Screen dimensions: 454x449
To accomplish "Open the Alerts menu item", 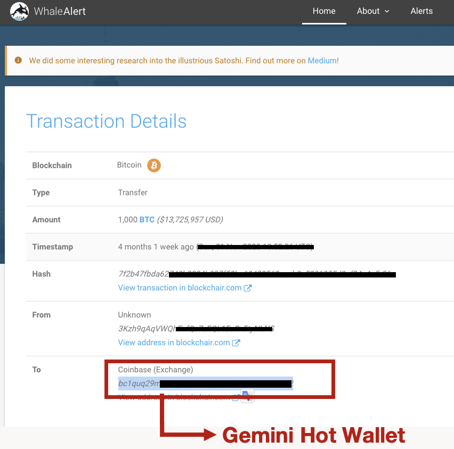I will tap(421, 11).
